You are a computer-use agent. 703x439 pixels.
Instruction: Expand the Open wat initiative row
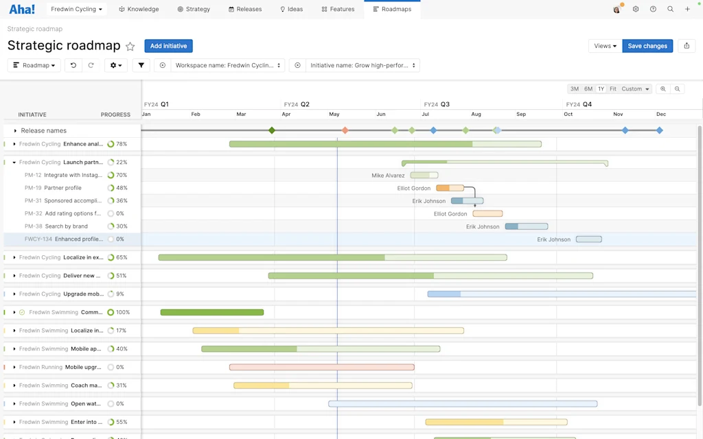point(14,404)
